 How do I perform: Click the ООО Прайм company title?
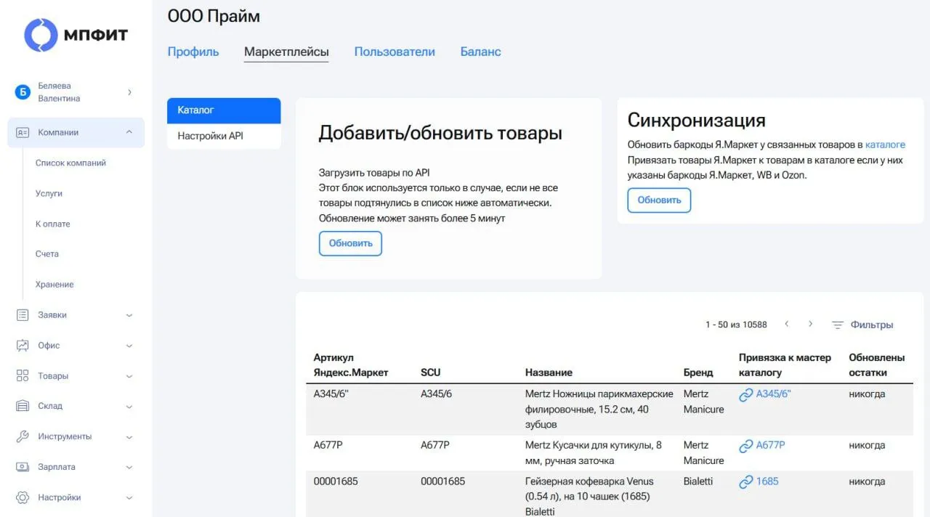tap(214, 16)
